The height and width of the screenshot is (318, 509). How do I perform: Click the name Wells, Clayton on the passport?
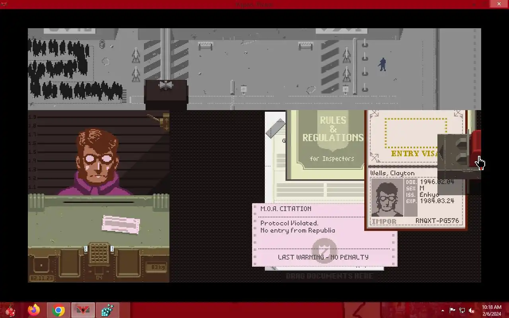coord(392,173)
